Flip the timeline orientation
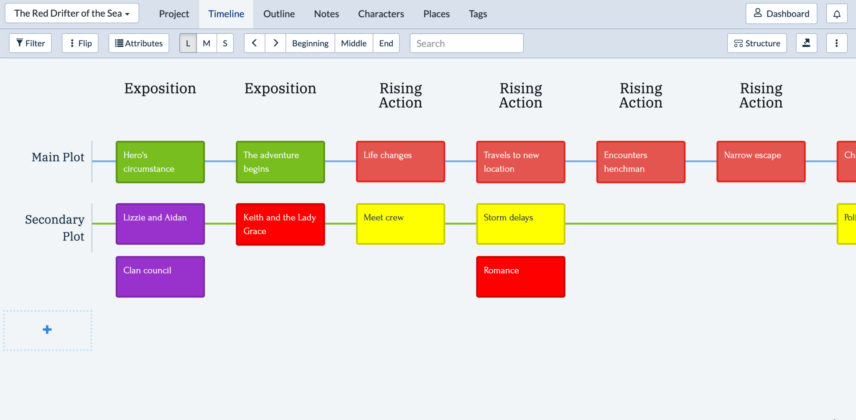The height and width of the screenshot is (420, 856). [80, 43]
